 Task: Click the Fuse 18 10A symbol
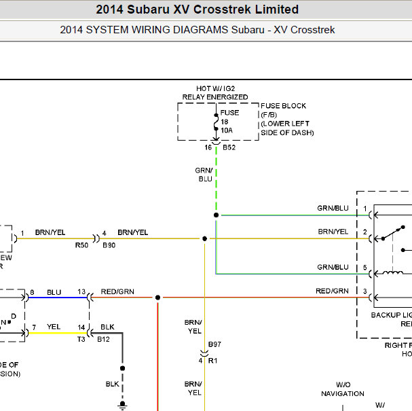point(216,122)
